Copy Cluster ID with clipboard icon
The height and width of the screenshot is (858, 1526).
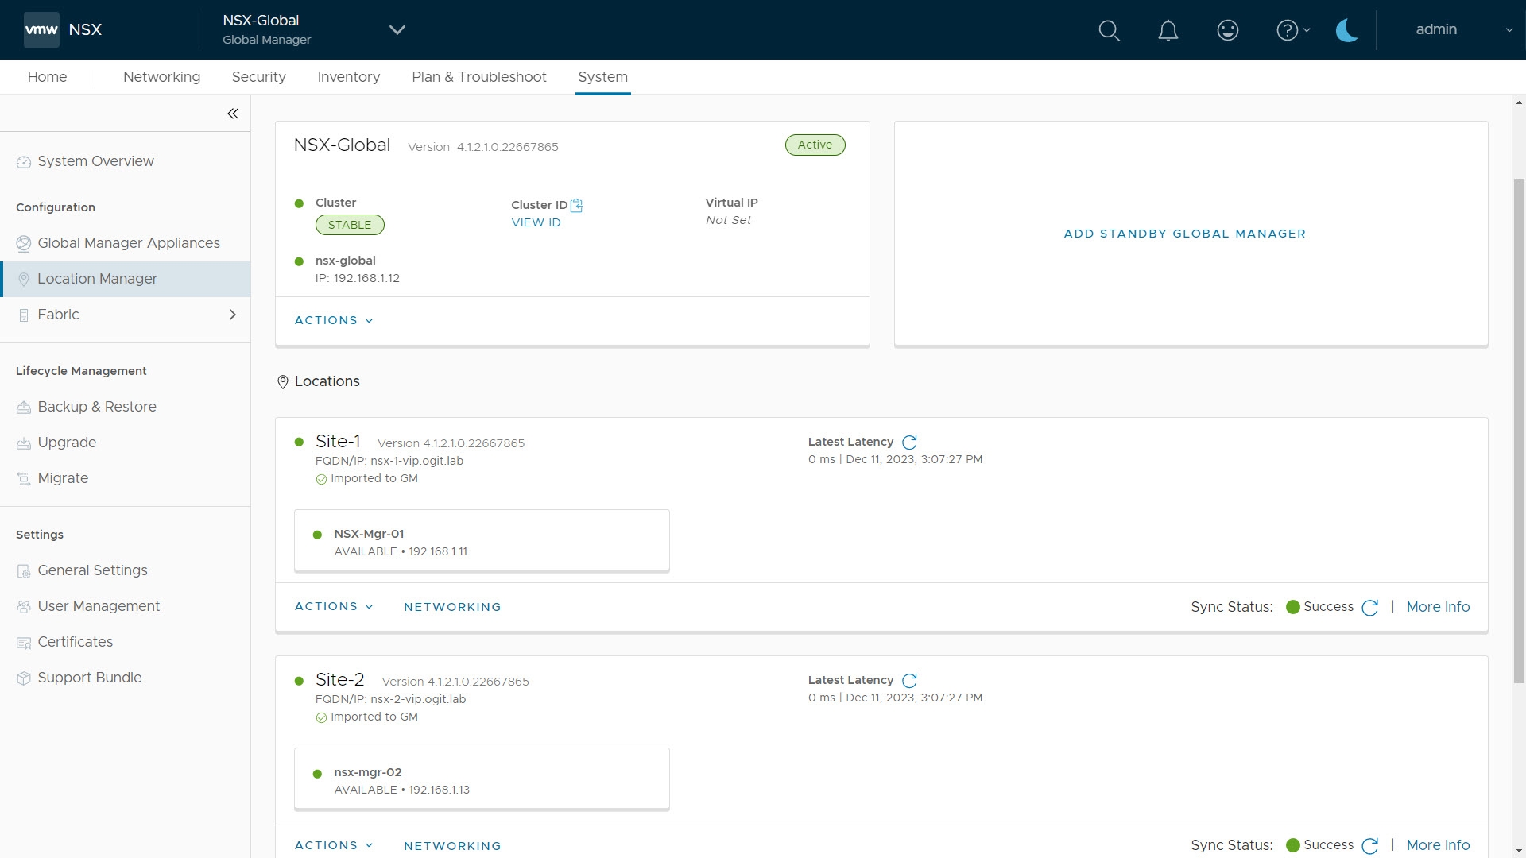click(x=577, y=206)
